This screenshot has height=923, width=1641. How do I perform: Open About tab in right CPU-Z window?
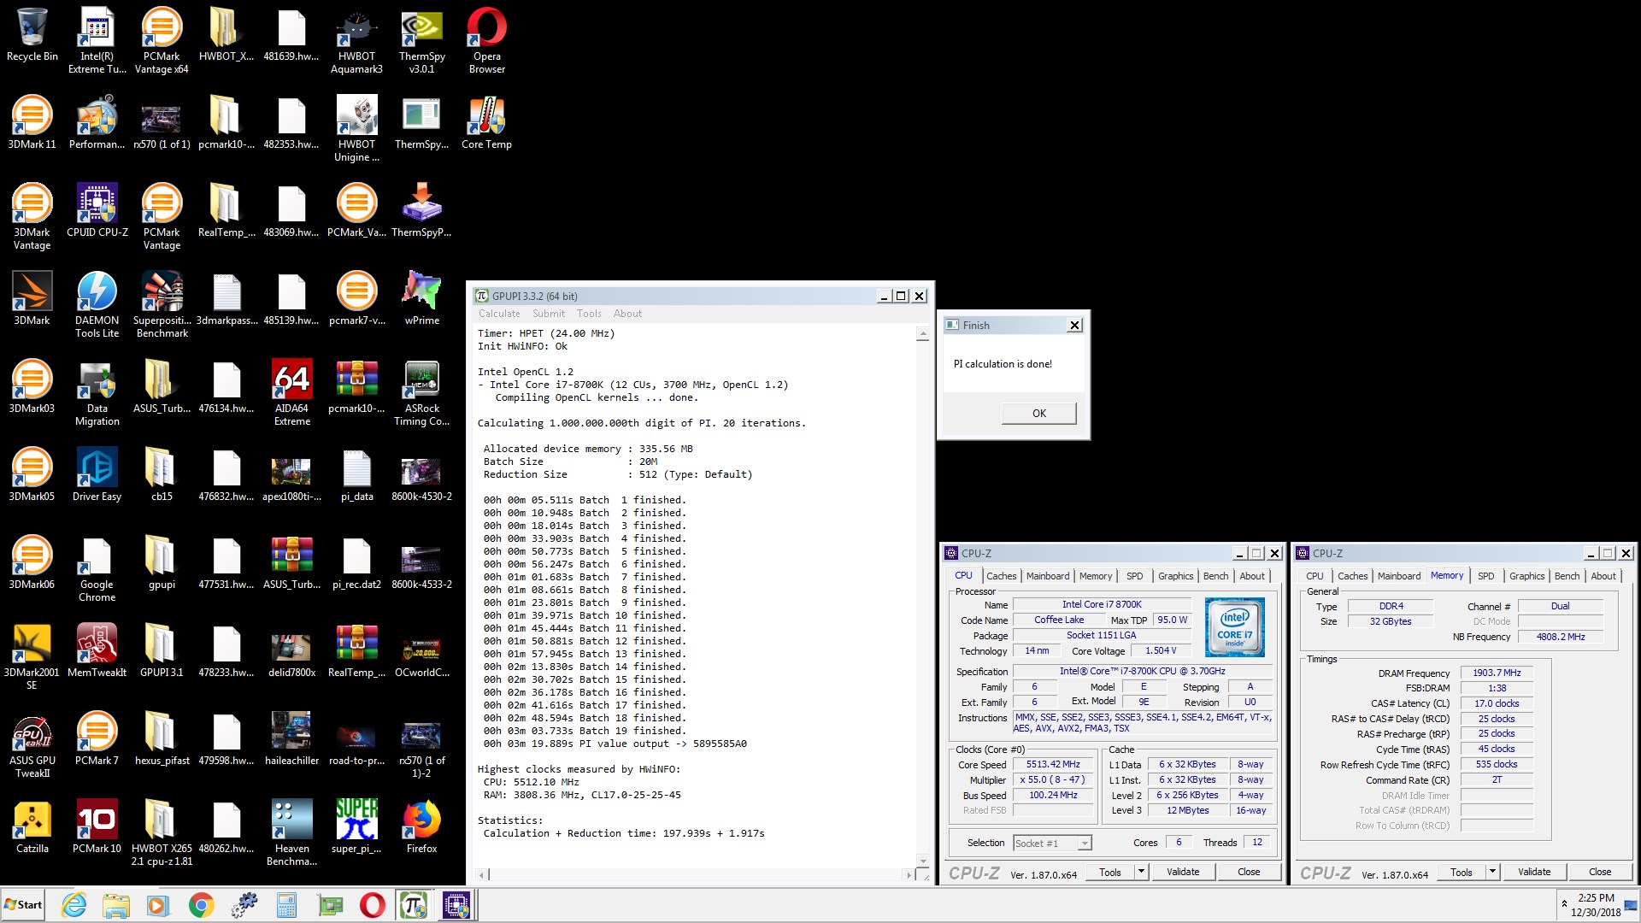1603,576
